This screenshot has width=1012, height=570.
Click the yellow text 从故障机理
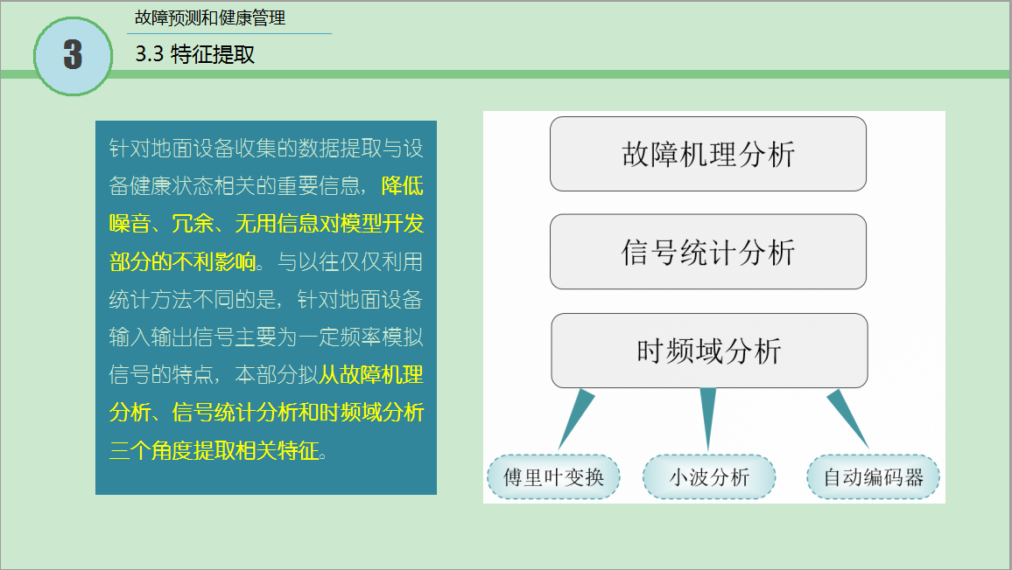click(x=371, y=375)
